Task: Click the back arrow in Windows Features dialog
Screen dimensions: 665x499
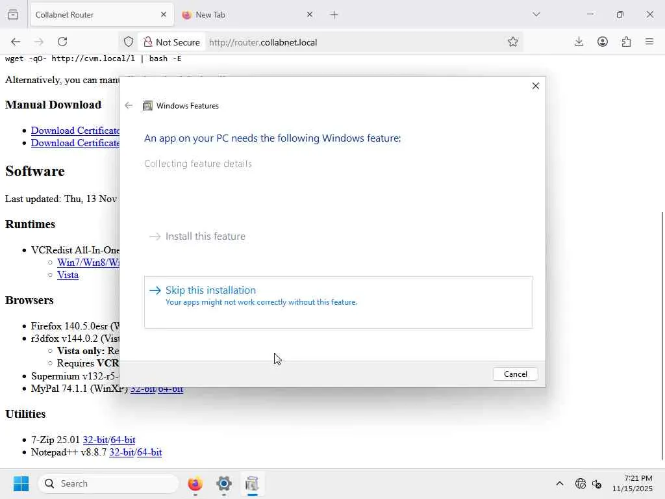Action: (x=129, y=106)
